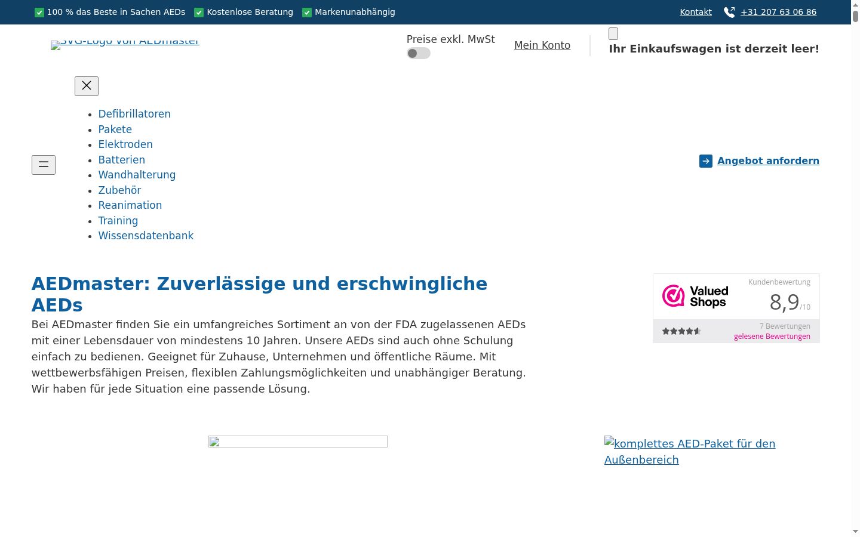Click the Kontakt link in top bar
The height and width of the screenshot is (537, 860).
696,12
